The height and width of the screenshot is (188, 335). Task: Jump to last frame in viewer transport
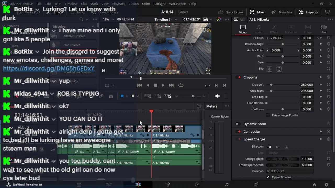pos(171,85)
